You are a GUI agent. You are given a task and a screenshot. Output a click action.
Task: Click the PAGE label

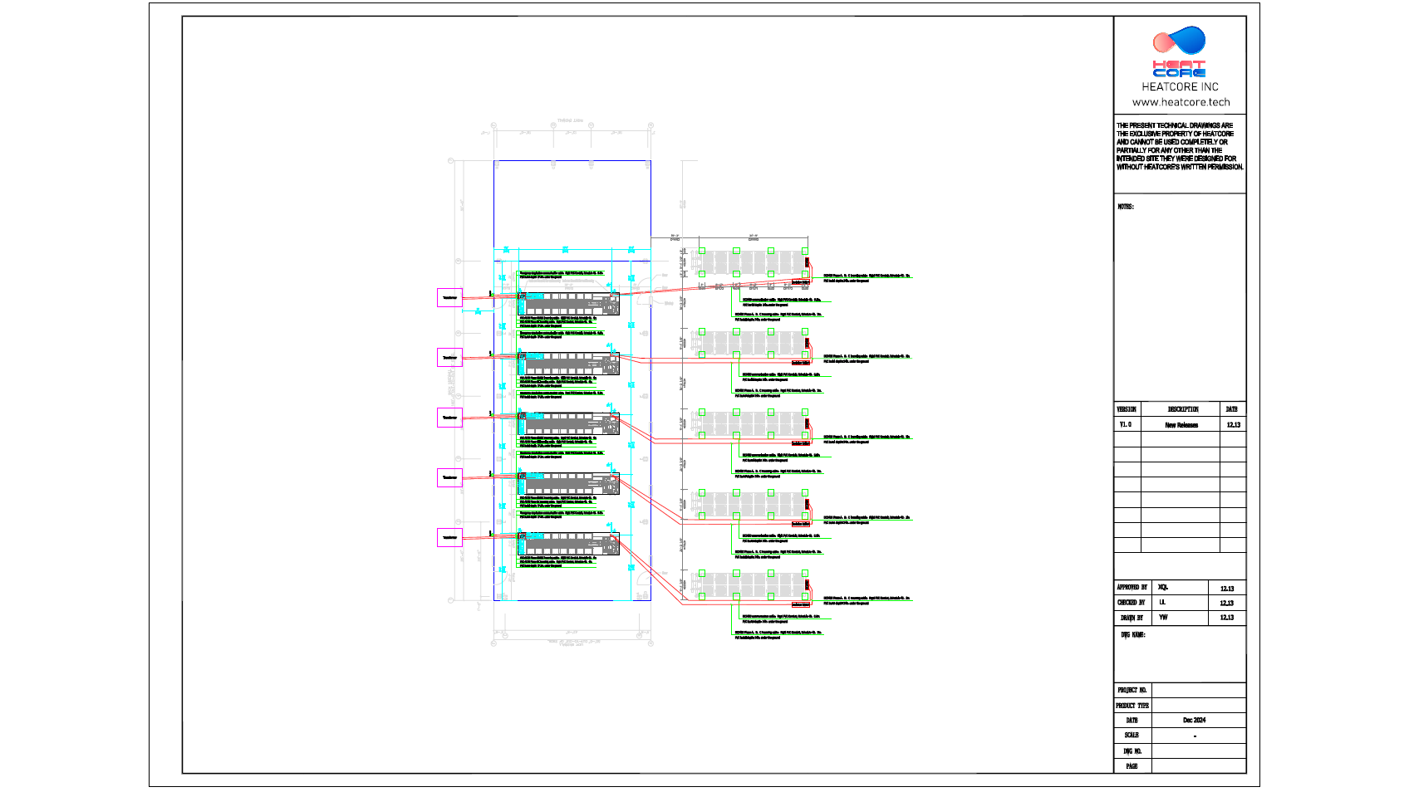pos(1132,766)
